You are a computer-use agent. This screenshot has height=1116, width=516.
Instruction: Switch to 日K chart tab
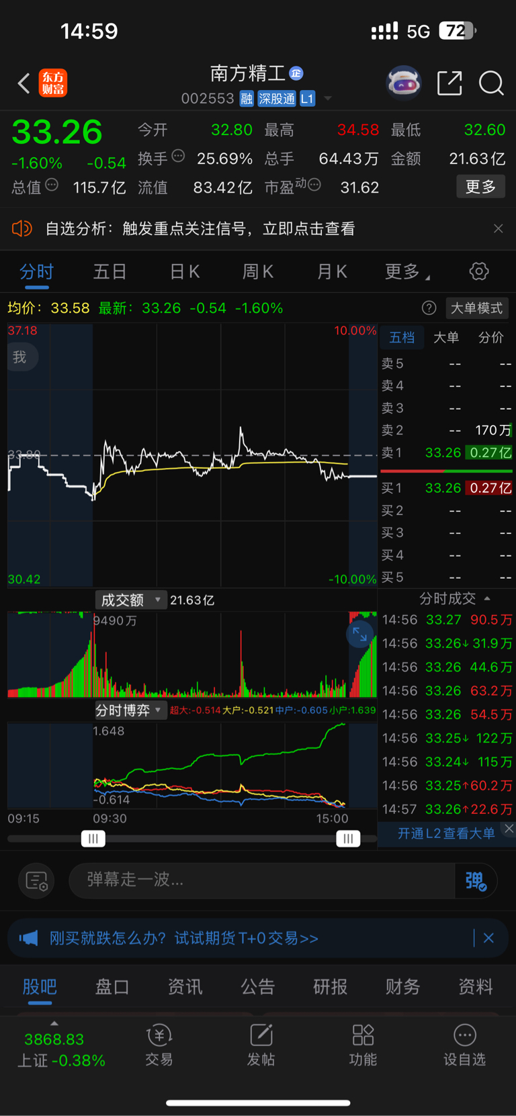click(x=184, y=271)
